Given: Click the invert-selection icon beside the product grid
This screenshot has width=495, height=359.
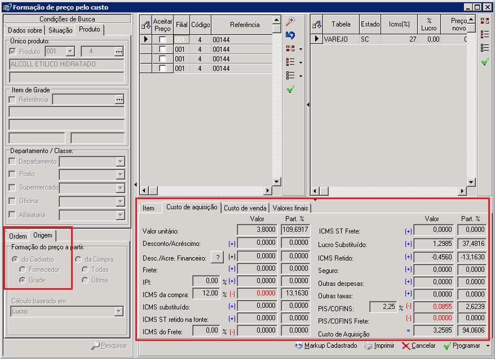Looking at the screenshot, I should [x=290, y=48].
